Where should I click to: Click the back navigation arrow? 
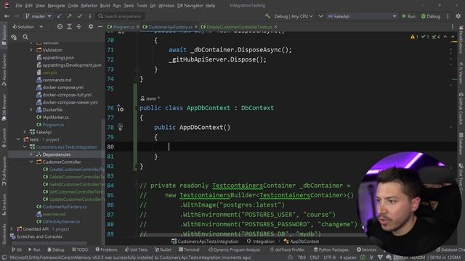pyautogui.click(x=7, y=16)
